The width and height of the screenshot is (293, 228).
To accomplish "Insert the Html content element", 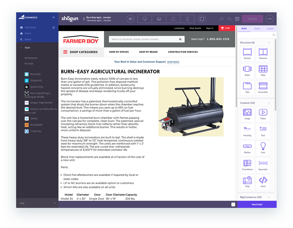I will pyautogui.click(x=263, y=182).
